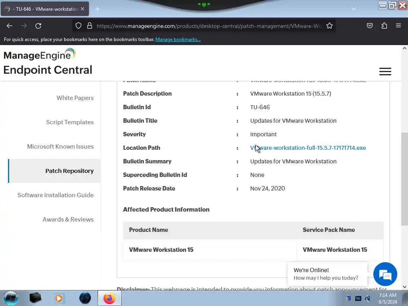Click the URL address bar

tap(209, 26)
